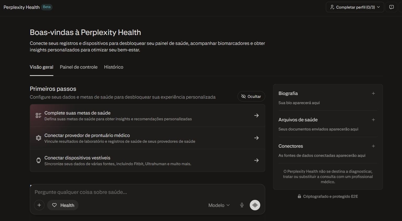Click the Perplexity Health logo title
The width and height of the screenshot is (402, 221).
[x=21, y=7]
